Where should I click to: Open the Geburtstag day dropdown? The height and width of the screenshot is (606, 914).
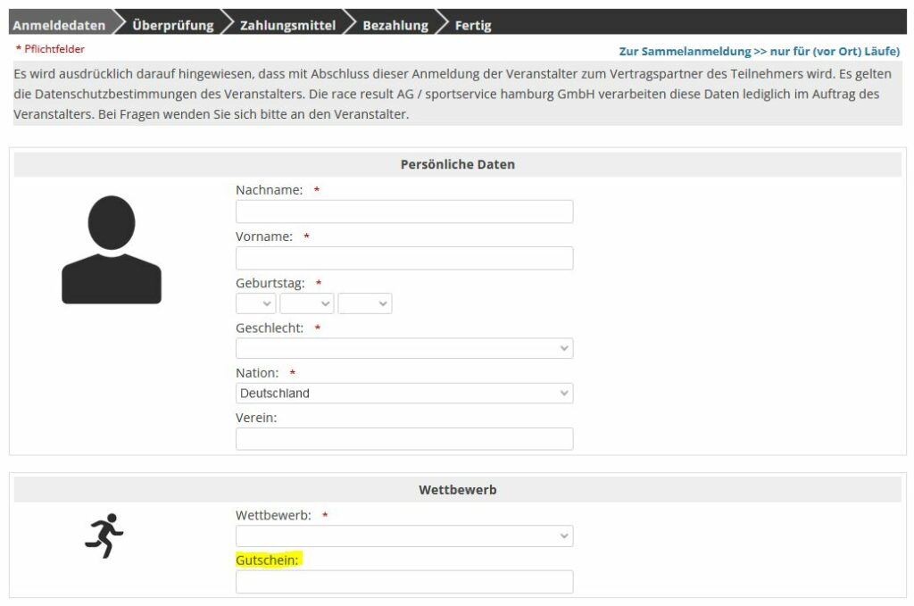[256, 303]
